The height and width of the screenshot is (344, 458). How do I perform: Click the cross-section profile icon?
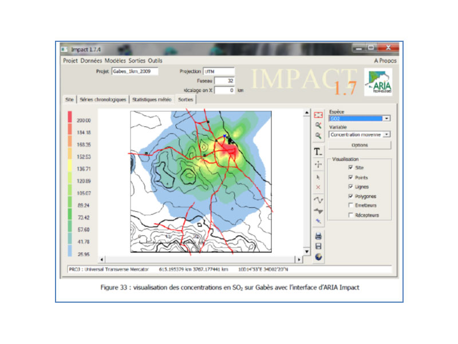(x=318, y=210)
